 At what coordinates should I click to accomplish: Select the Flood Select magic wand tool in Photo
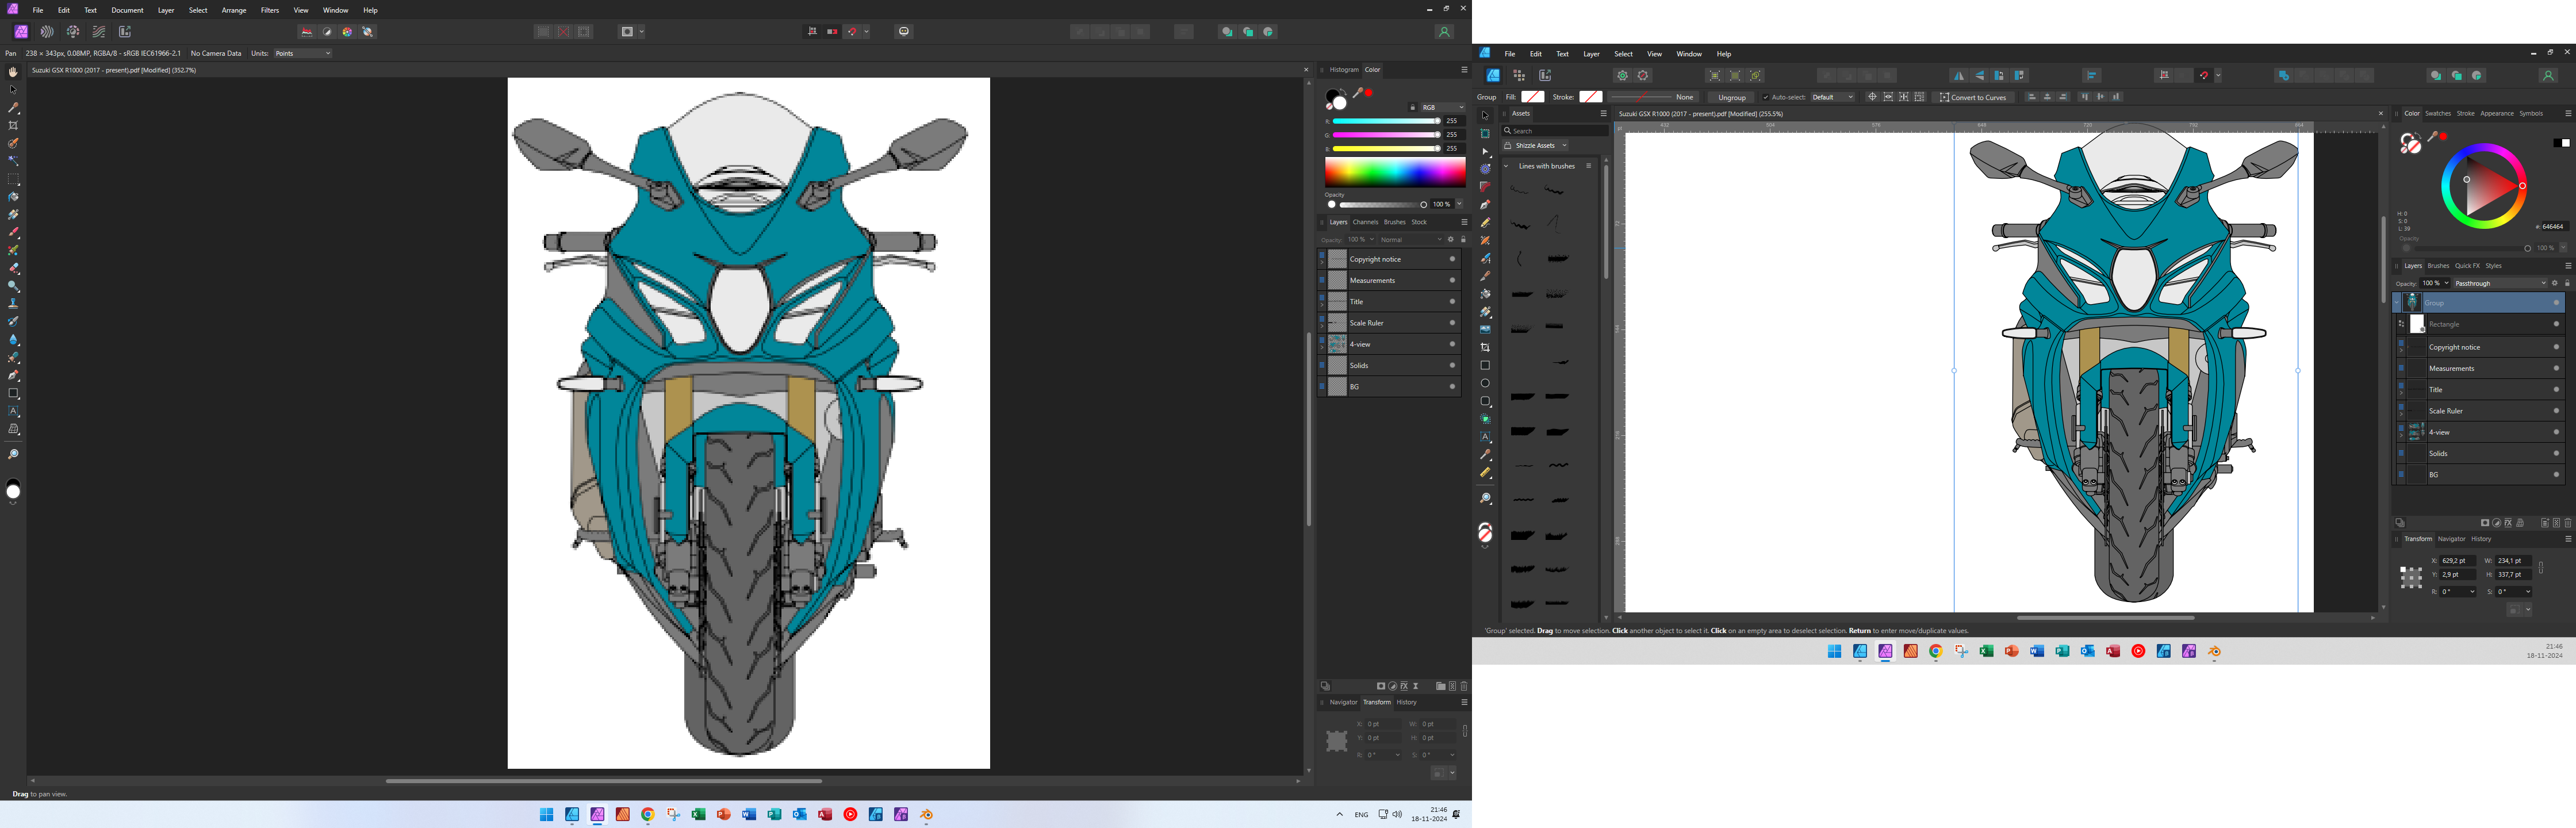pyautogui.click(x=13, y=161)
